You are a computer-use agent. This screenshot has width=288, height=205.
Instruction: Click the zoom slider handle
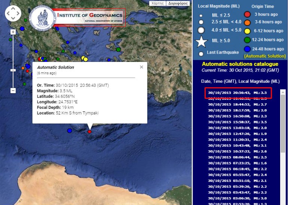[13, 70]
